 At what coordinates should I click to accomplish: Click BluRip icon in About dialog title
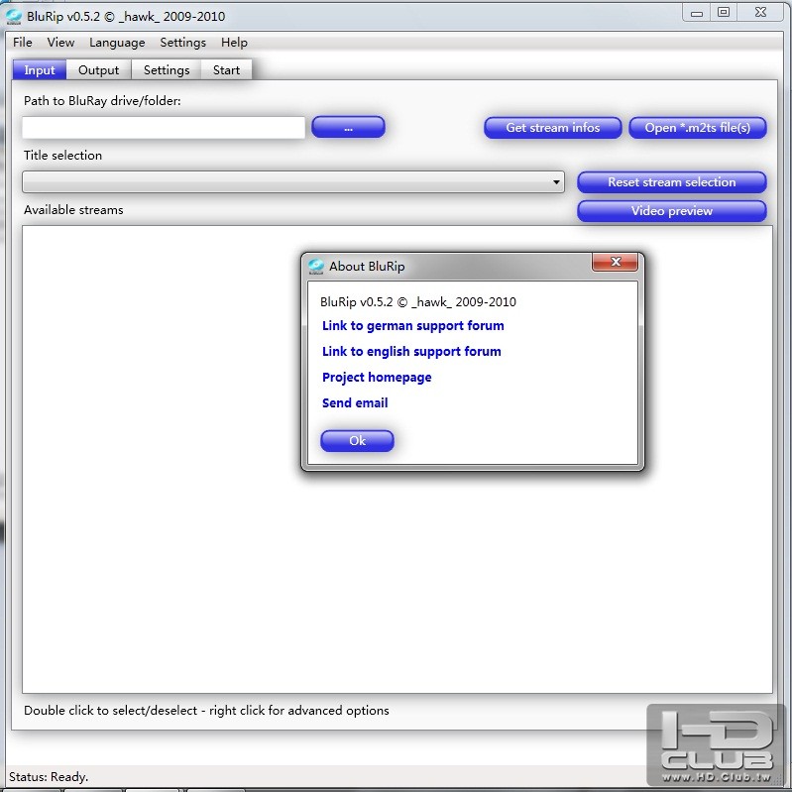316,267
